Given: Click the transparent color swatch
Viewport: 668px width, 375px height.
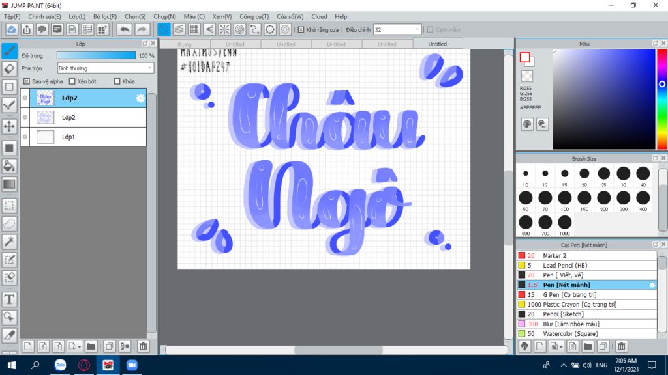Looking at the screenshot, I should tap(527, 76).
